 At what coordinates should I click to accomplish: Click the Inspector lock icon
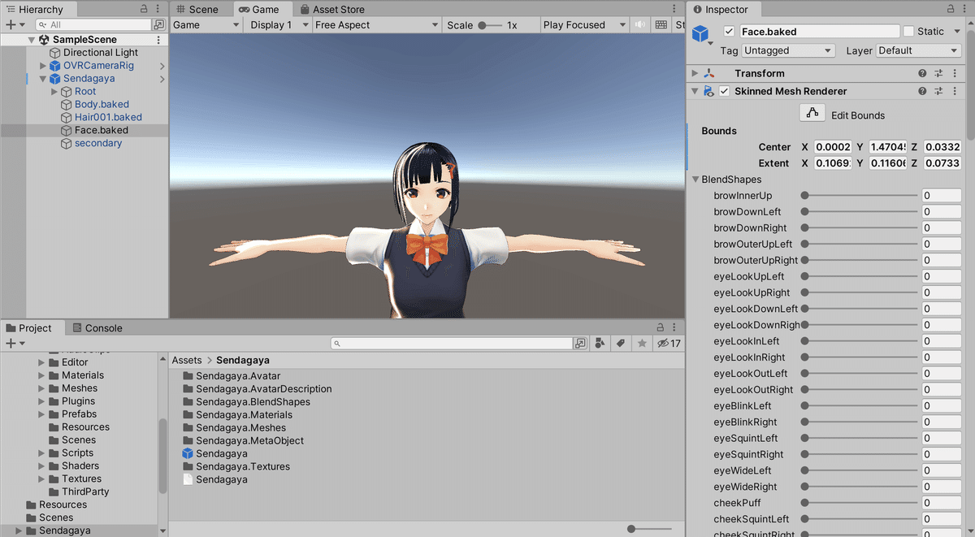point(950,9)
